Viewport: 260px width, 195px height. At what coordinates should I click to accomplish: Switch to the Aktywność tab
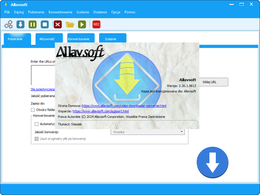click(x=49, y=39)
